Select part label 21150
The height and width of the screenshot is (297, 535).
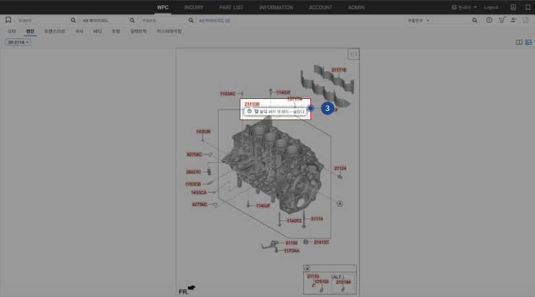click(292, 243)
